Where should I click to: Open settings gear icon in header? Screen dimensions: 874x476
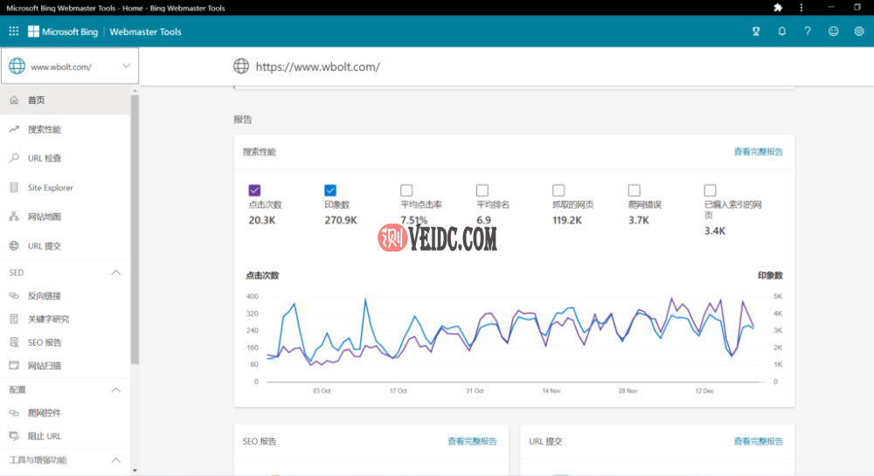click(x=859, y=31)
